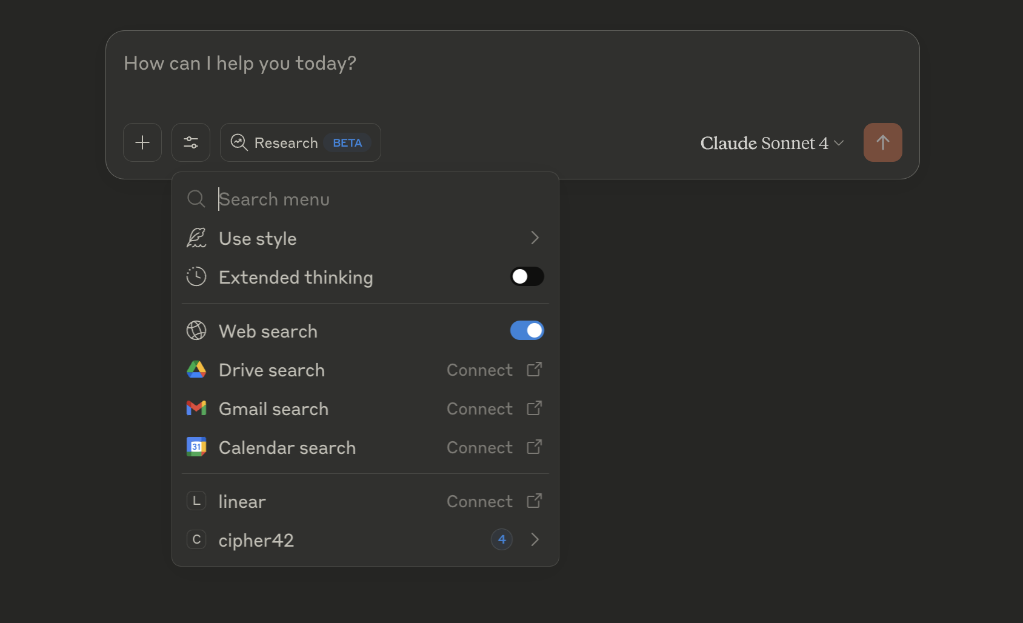Click the plus attachment icon
Screen dimensions: 1023x623
(142, 142)
